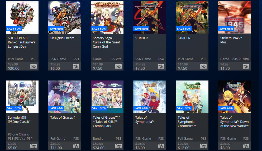Click cart icon for Tales of Symphonia Chronicles
Viewport: 262px width, 151px height.
pos(203,146)
